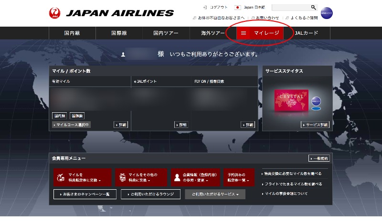Click the search magnifier icon
This screenshot has height=223, width=382.
pos(314,8)
